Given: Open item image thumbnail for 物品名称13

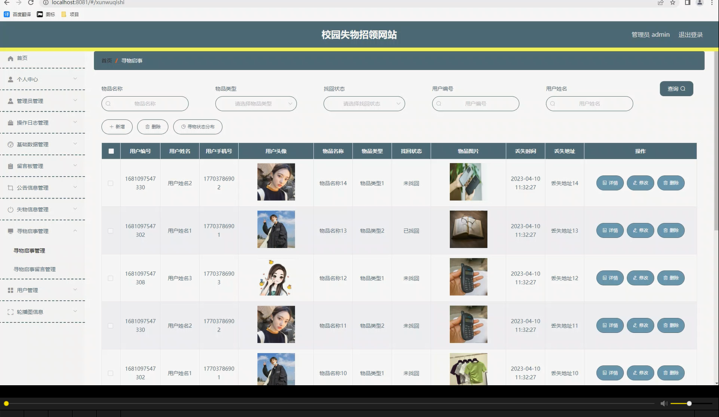Looking at the screenshot, I should point(469,229).
